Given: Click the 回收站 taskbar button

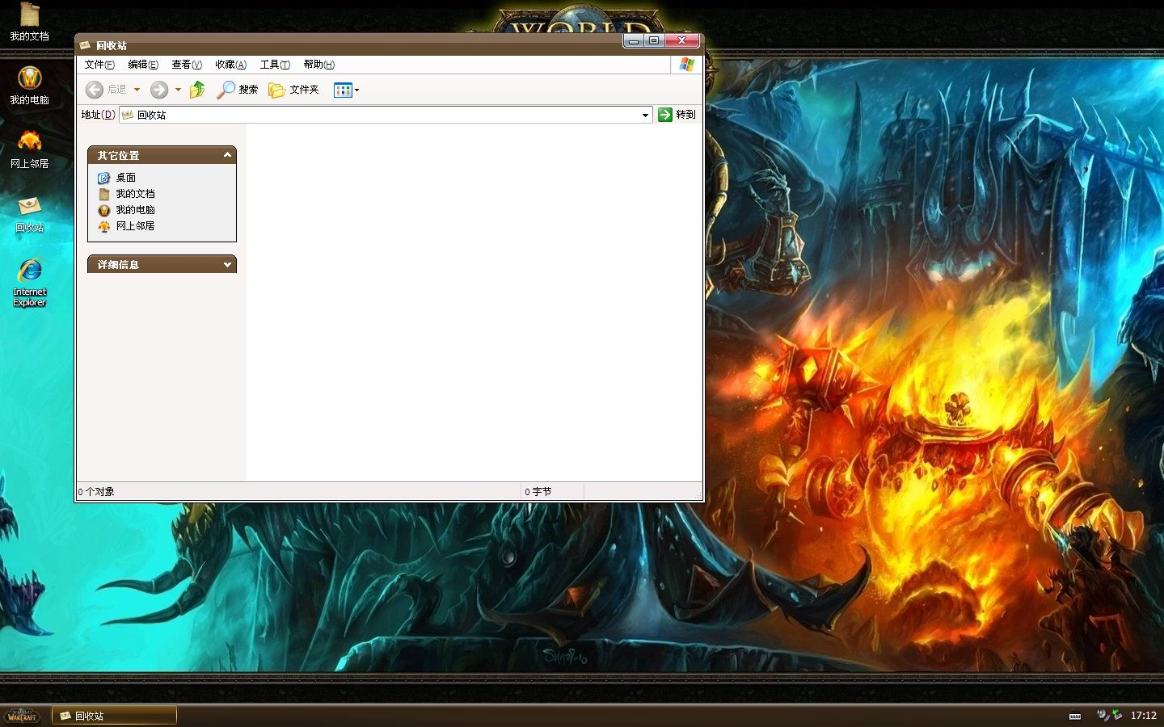Looking at the screenshot, I should (115, 716).
